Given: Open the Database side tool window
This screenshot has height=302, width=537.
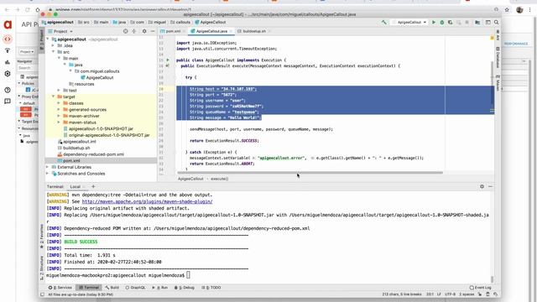Looking at the screenshot, I should [498, 57].
